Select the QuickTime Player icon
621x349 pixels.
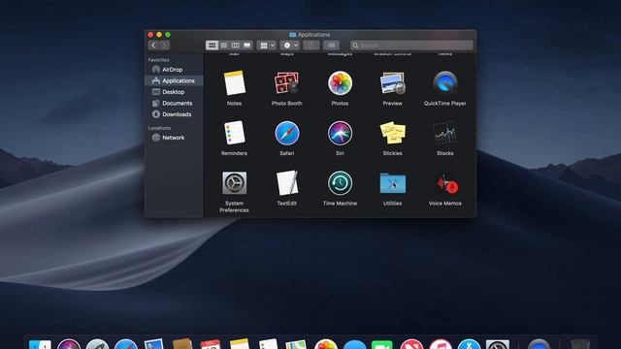(x=445, y=83)
